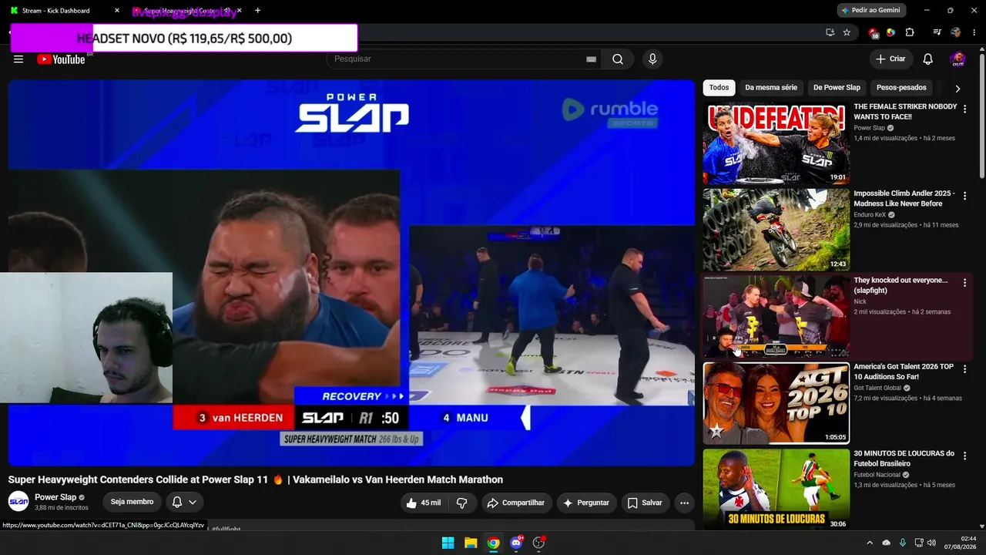
Task: Click the OneDrive cloud tray icon
Action: 886,543
